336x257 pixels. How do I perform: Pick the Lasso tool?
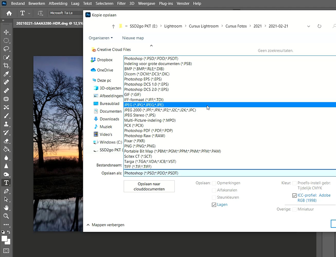[x=6, y=49]
